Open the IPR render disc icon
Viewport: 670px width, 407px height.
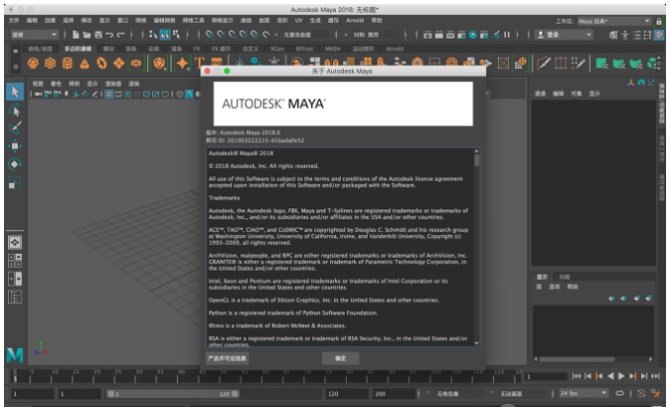pyautogui.click(x=472, y=35)
